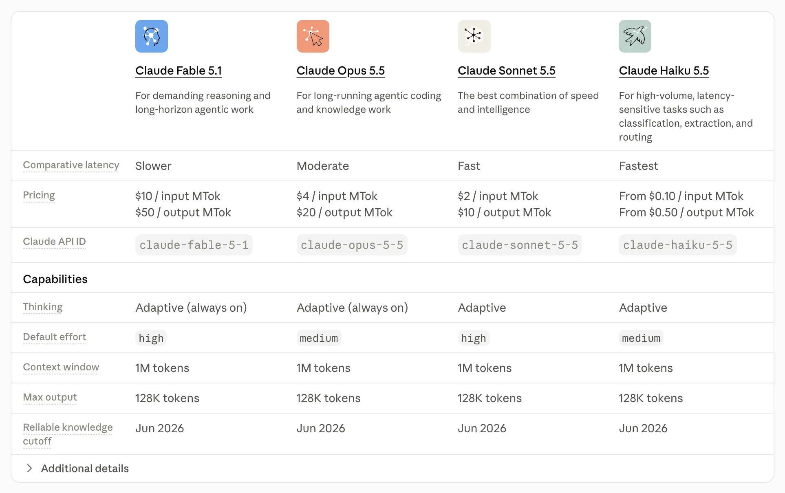Click the From $0.10 / input MTok price
The width and height of the screenshot is (785, 493).
click(x=681, y=196)
